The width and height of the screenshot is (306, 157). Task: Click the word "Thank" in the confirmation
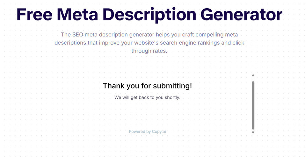[112, 86]
